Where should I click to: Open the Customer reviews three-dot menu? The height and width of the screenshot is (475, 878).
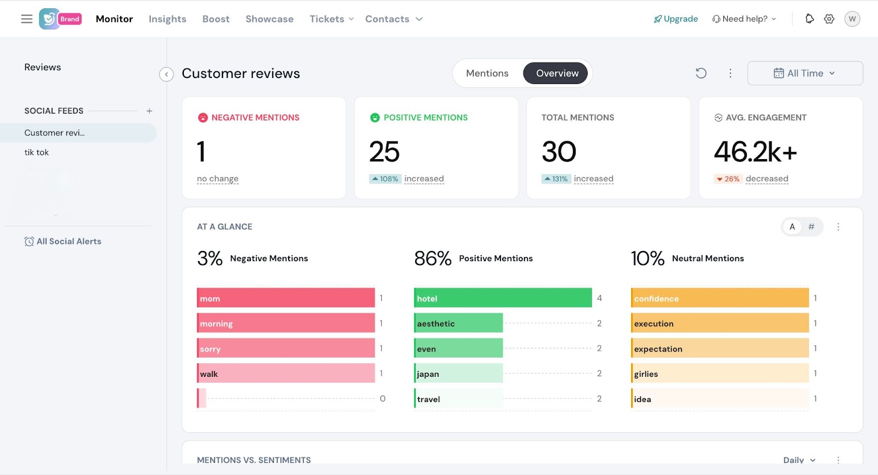730,73
